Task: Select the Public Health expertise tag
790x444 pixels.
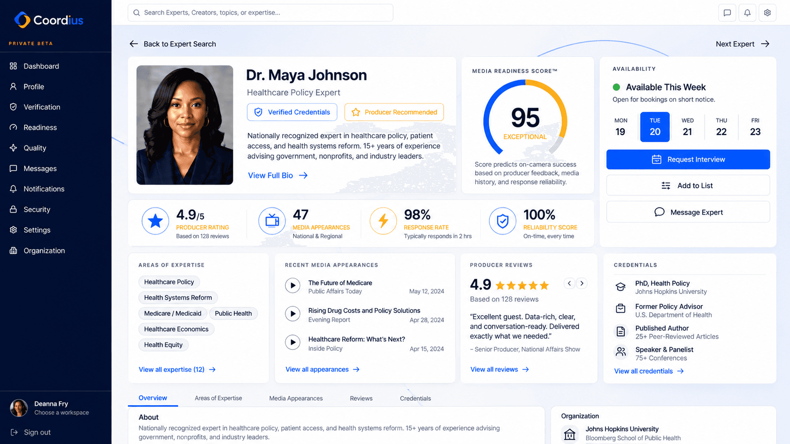Action: point(233,313)
